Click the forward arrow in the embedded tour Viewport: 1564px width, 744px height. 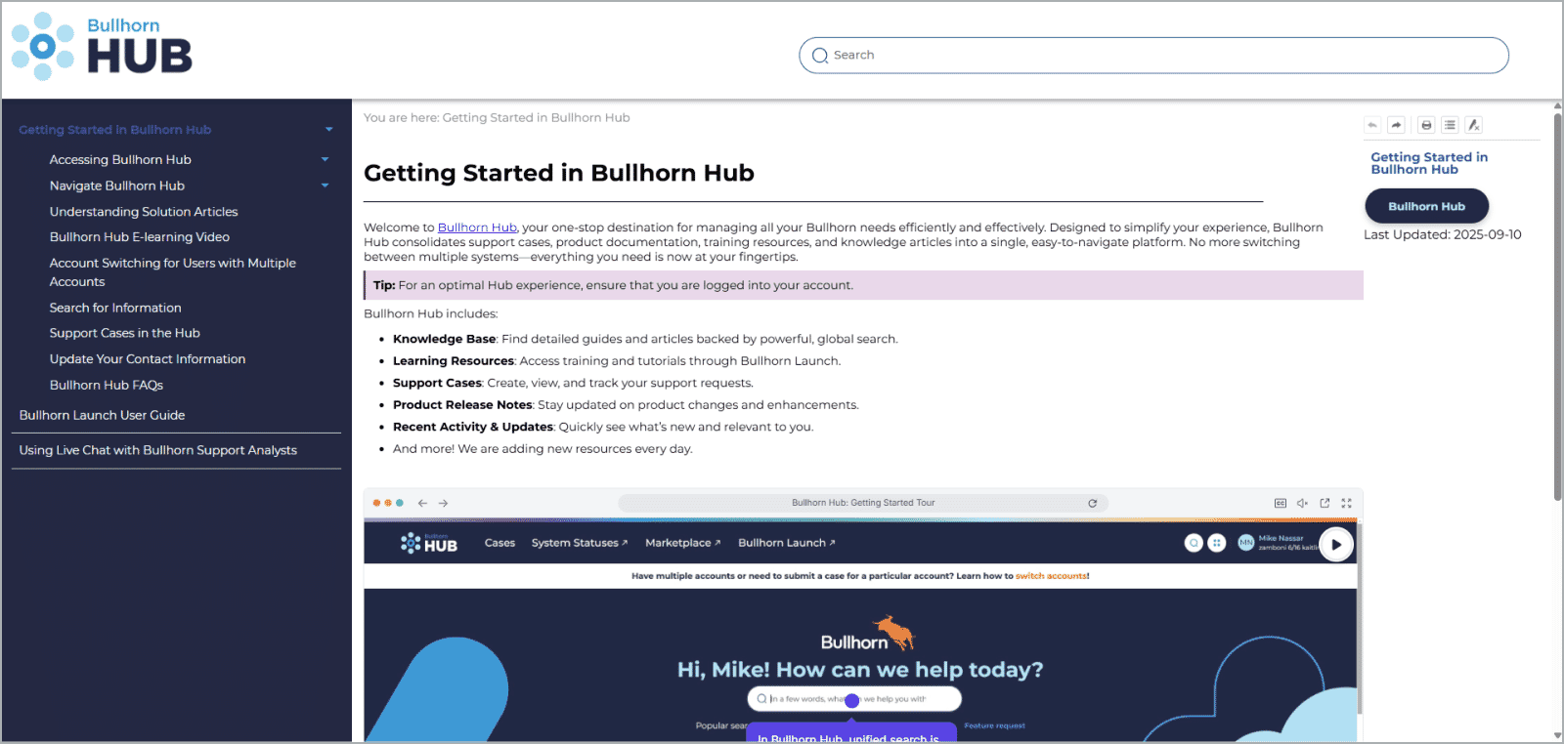(443, 503)
